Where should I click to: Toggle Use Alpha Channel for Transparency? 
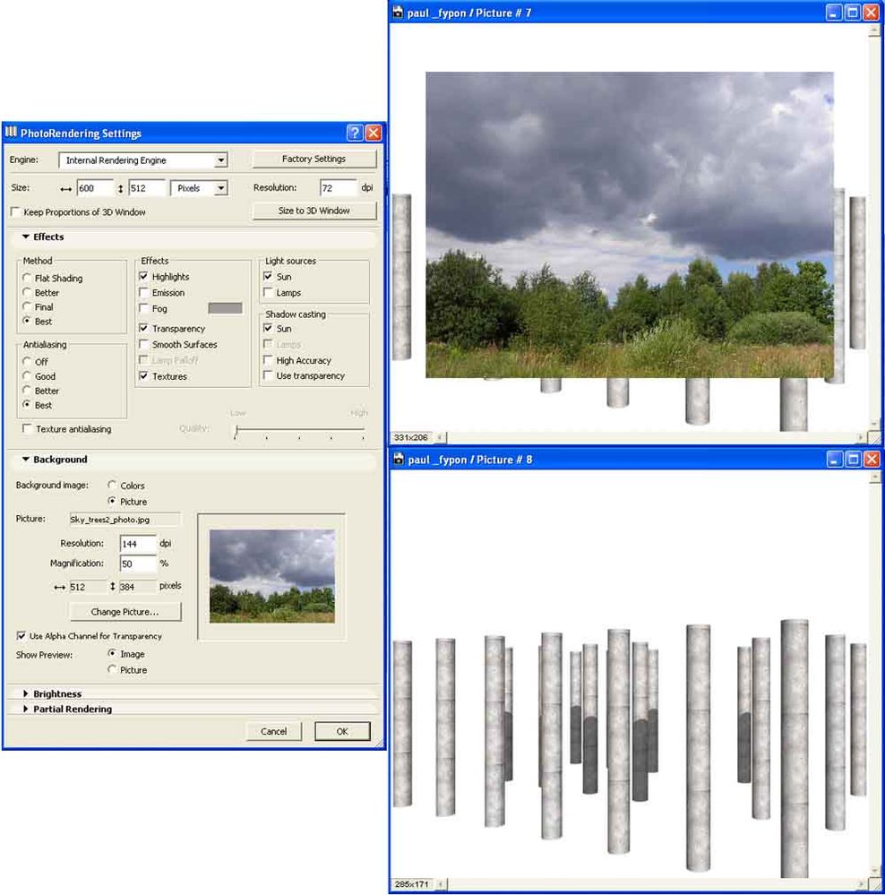[21, 636]
